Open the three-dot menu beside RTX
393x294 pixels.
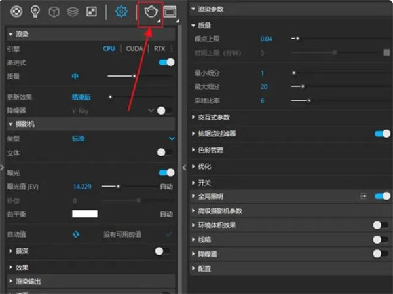[172, 48]
